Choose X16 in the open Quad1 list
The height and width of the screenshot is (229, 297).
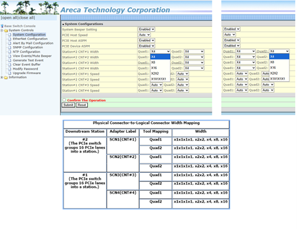point(160,68)
